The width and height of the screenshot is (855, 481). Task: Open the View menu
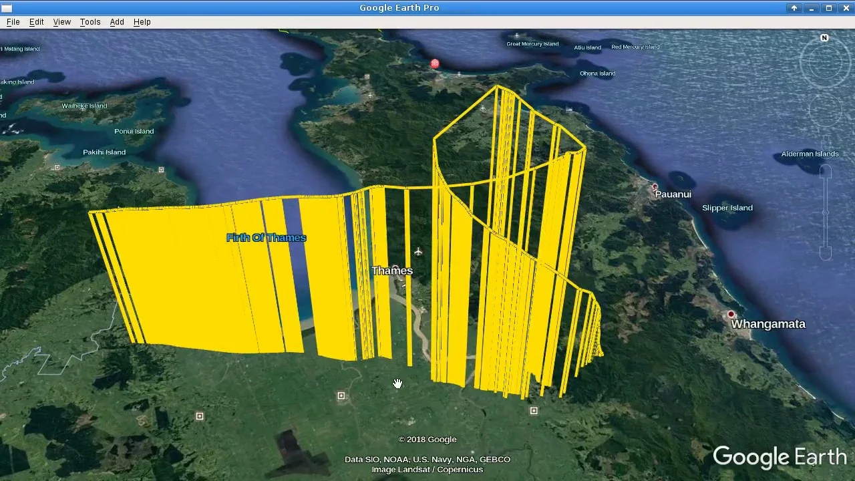tap(61, 22)
